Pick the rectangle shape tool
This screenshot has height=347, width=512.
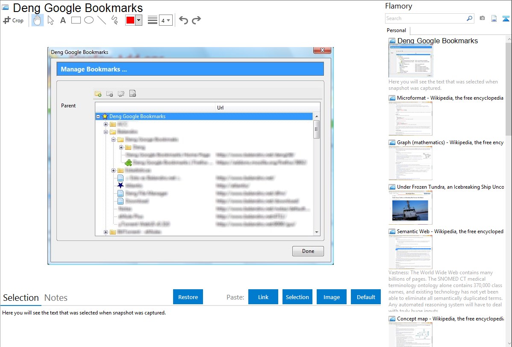[x=76, y=20]
